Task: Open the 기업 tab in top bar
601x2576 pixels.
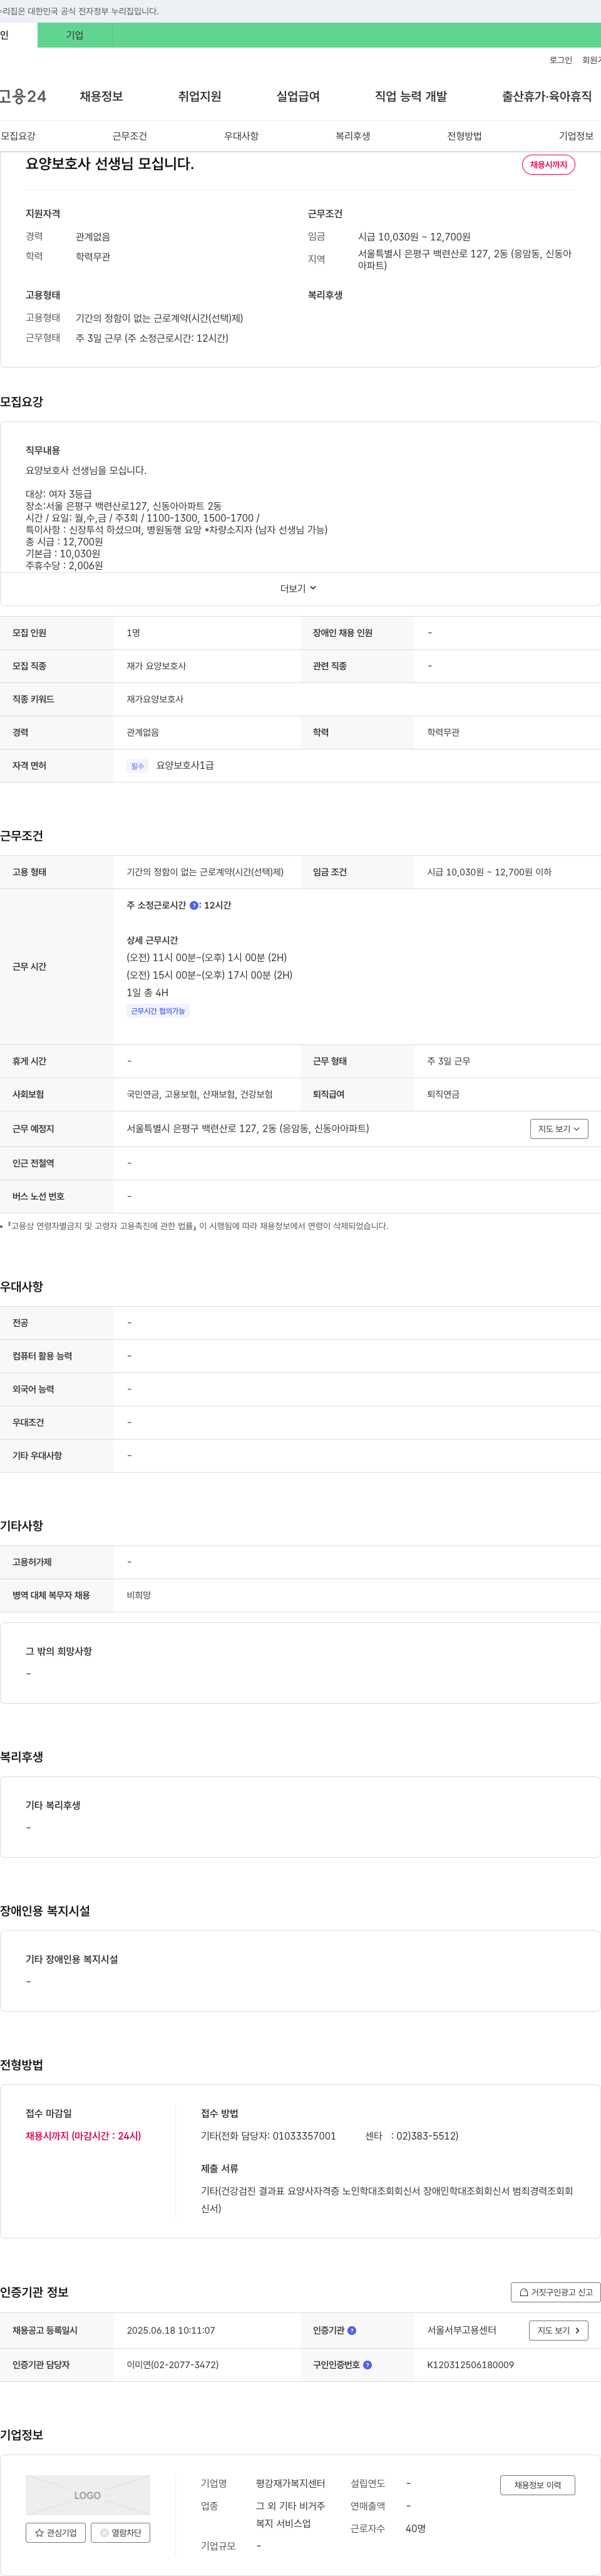Action: pos(75,35)
